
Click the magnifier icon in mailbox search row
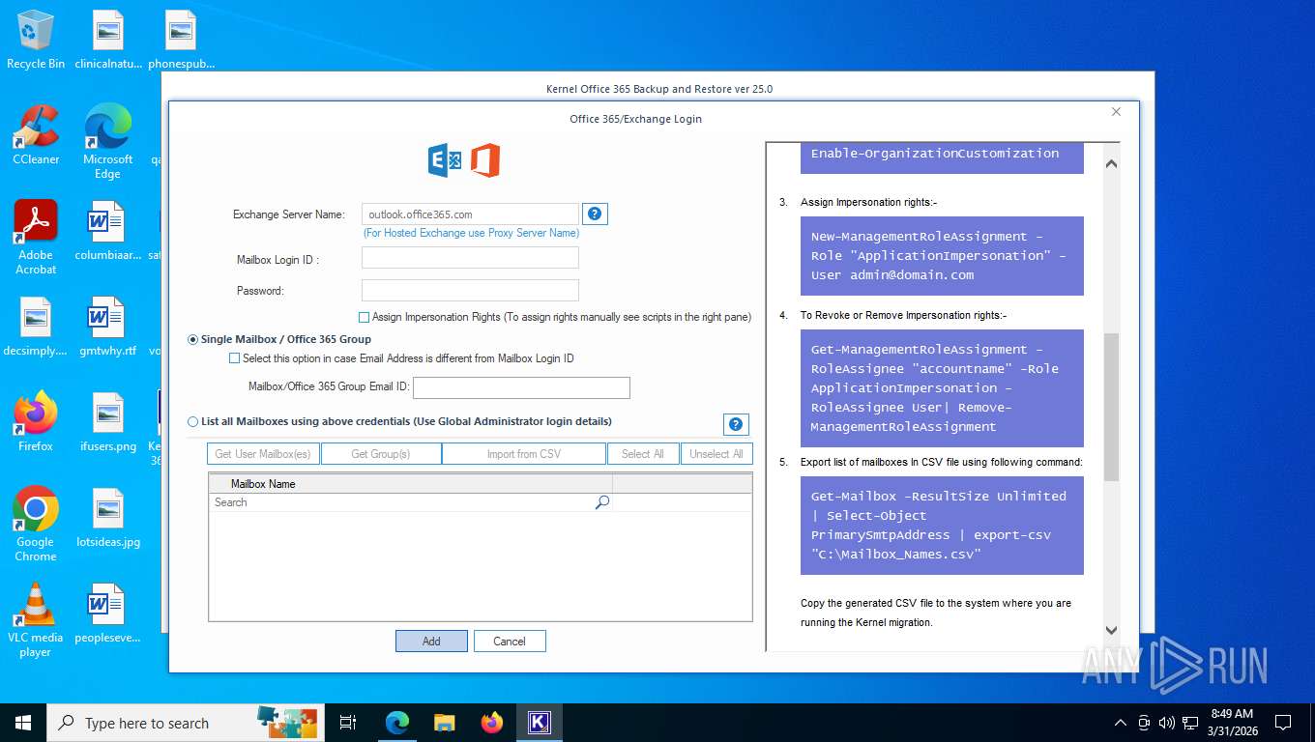click(602, 502)
